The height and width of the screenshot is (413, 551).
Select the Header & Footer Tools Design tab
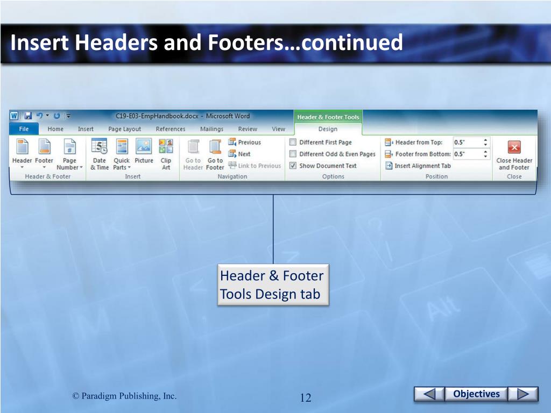pos(328,129)
